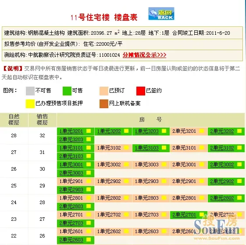Open room link 1单元3201
Screen dimensions: 246x245
(71, 131)
